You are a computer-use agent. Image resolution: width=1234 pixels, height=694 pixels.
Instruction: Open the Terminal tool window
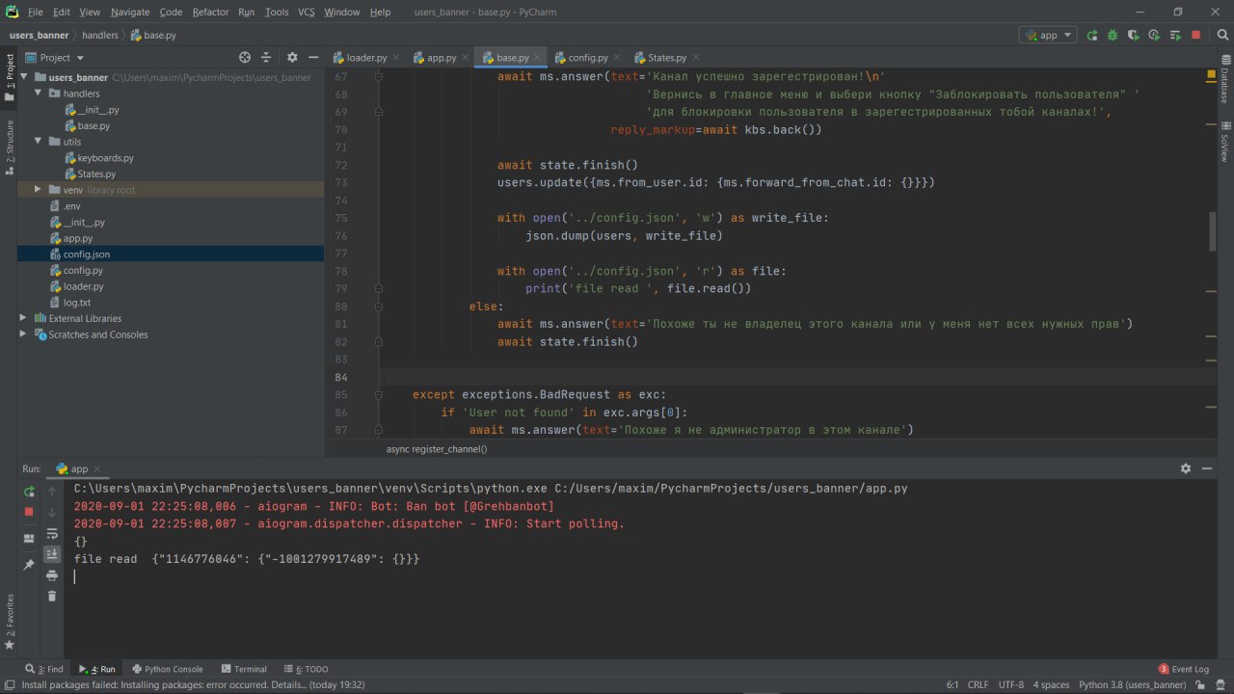244,669
